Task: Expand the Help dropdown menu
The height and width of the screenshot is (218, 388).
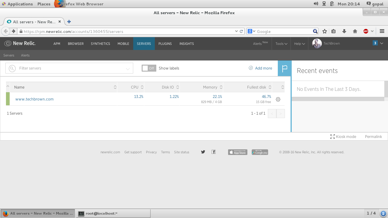Action: [299, 44]
